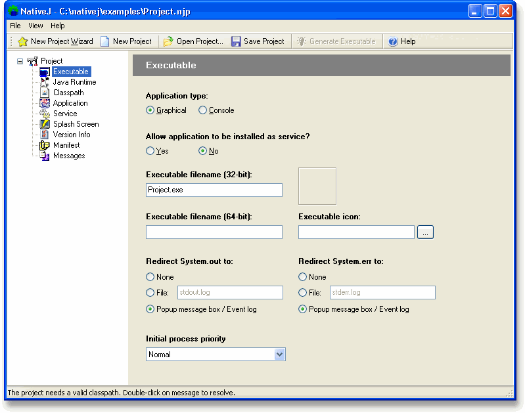This screenshot has height=413, width=525.
Task: Click the Messages tree icon
Action: click(45, 156)
